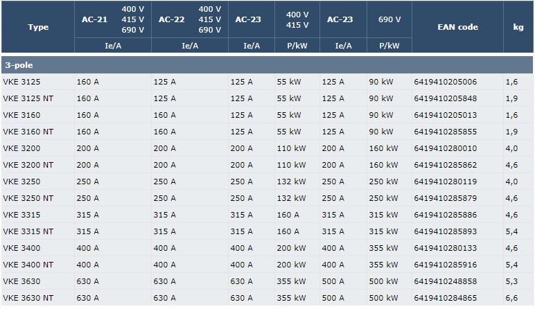Click 110 kW in VKE 3200 NT row
This screenshot has width=535, height=309.
pos(291,165)
